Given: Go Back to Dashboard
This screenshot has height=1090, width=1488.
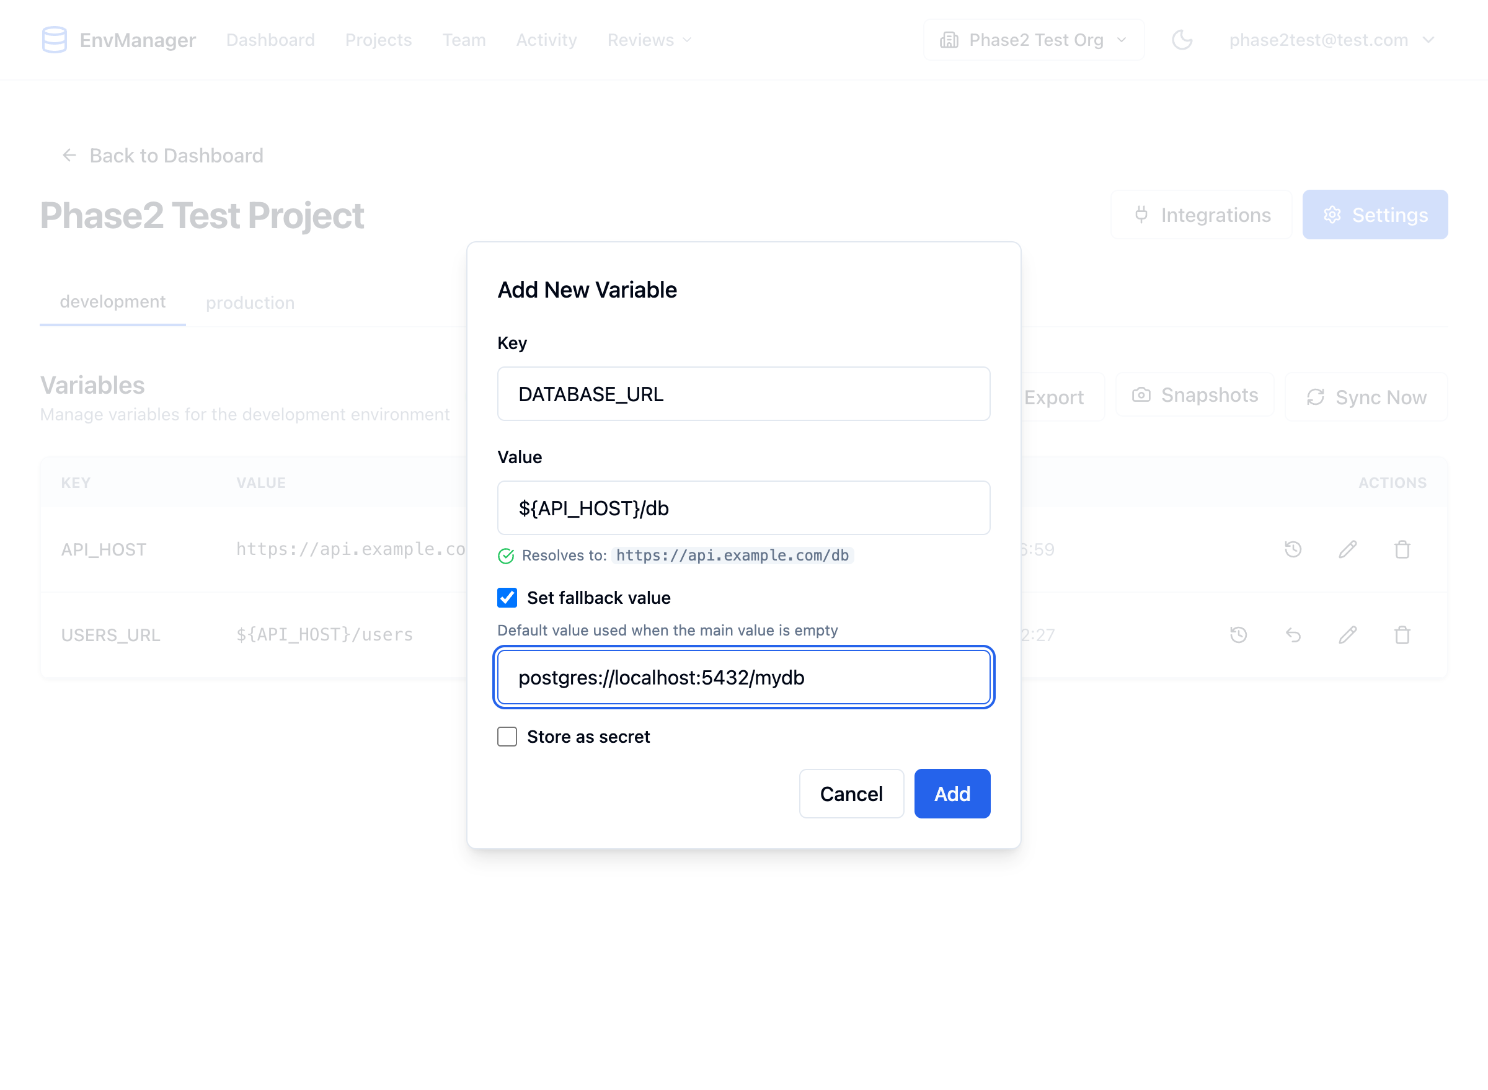Looking at the screenshot, I should [x=162, y=155].
